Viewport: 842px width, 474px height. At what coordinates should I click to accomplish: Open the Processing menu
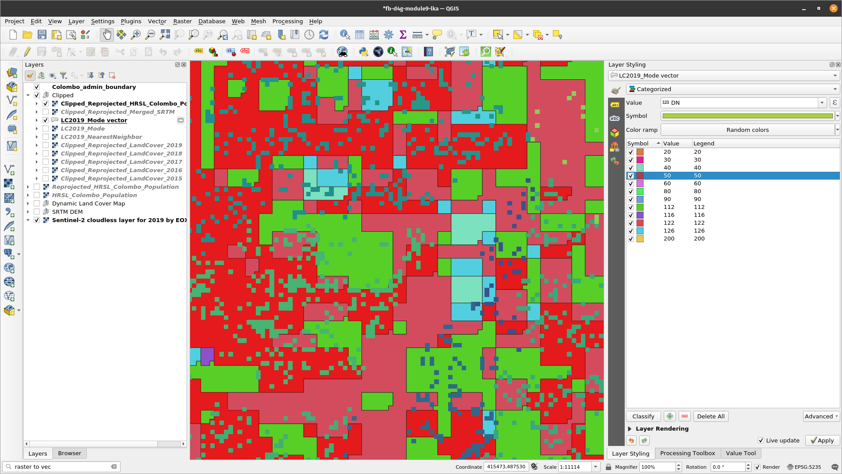click(x=287, y=21)
